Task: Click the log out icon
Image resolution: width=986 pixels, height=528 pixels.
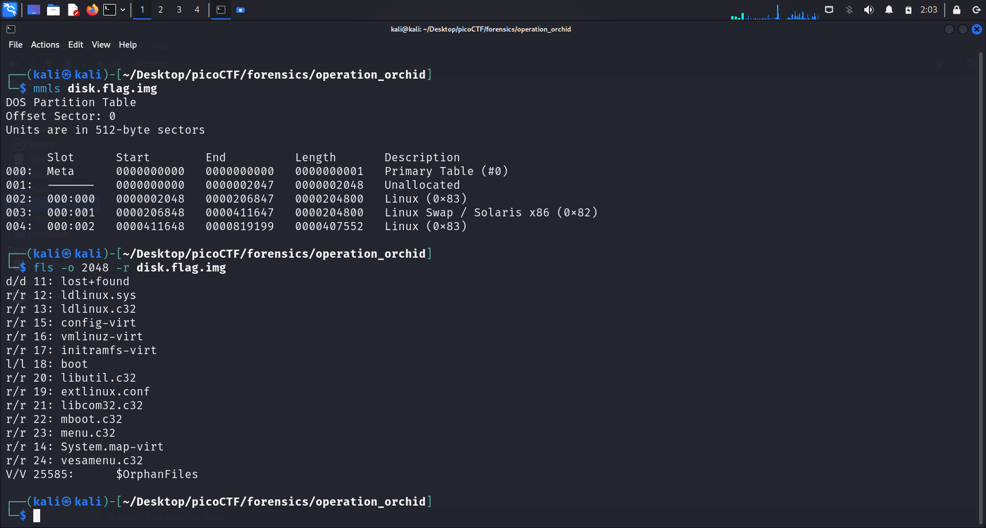Action: click(976, 10)
